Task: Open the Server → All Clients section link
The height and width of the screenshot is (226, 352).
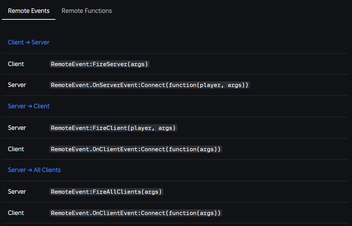Action: click(34, 170)
